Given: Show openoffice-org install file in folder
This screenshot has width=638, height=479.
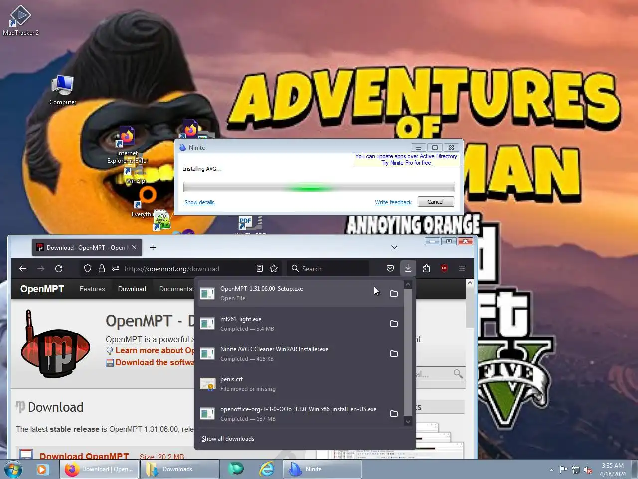Looking at the screenshot, I should pyautogui.click(x=394, y=413).
